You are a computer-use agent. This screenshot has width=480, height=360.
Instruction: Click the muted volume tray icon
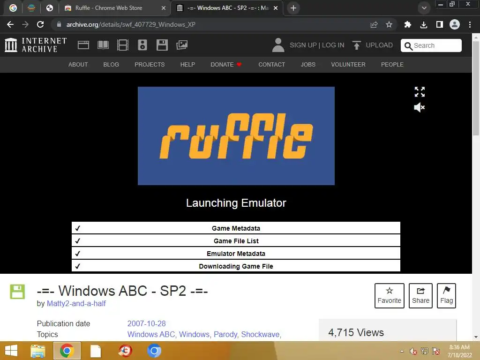point(413,351)
